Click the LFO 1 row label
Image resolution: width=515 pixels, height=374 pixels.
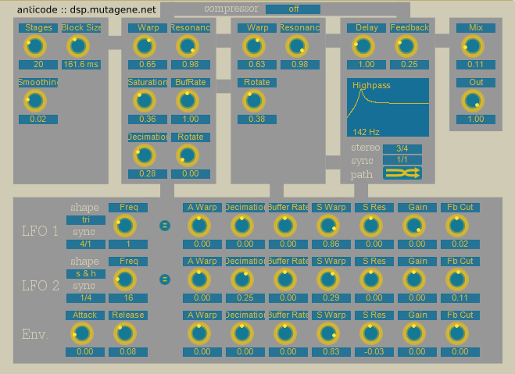(x=40, y=231)
